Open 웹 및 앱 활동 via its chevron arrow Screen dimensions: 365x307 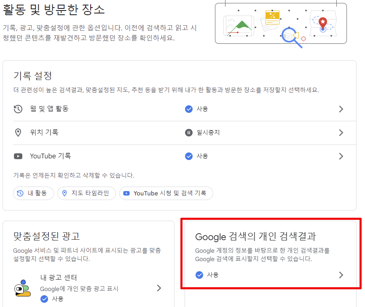(341, 109)
